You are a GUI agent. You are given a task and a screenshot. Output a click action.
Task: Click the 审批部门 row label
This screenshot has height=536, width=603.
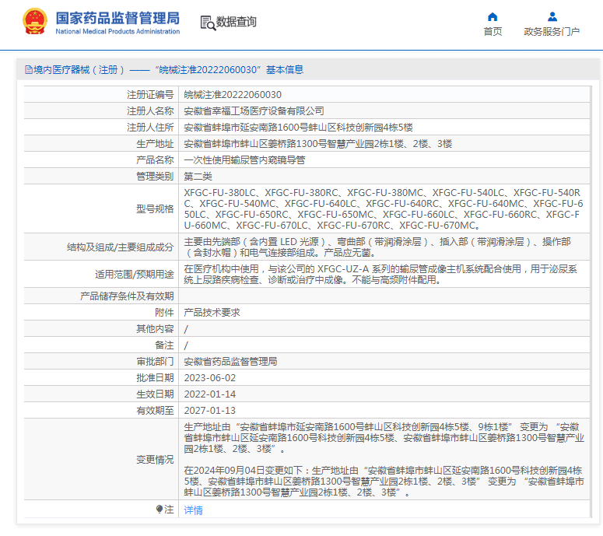coord(155,362)
